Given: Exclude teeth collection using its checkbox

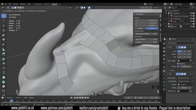Looking at the screenshot, I should click(169, 27).
